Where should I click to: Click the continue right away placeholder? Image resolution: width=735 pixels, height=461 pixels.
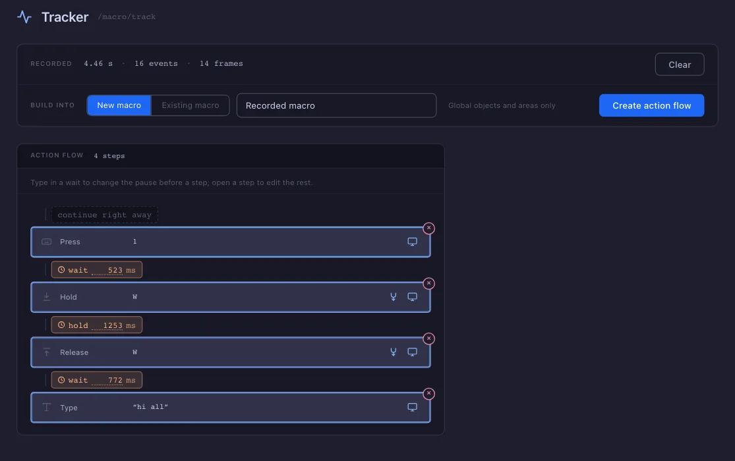coord(105,215)
